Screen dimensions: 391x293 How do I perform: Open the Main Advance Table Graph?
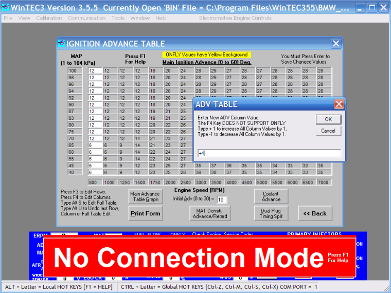click(146, 196)
